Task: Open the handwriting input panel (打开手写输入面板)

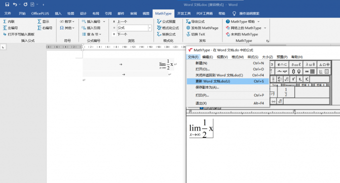Action: click(x=19, y=34)
